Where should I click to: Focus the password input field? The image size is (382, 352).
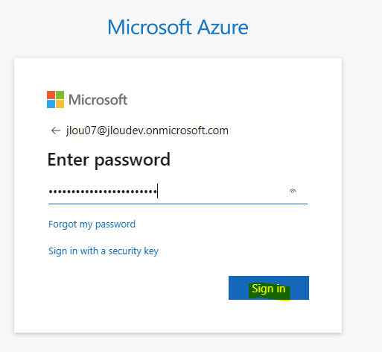pos(178,192)
